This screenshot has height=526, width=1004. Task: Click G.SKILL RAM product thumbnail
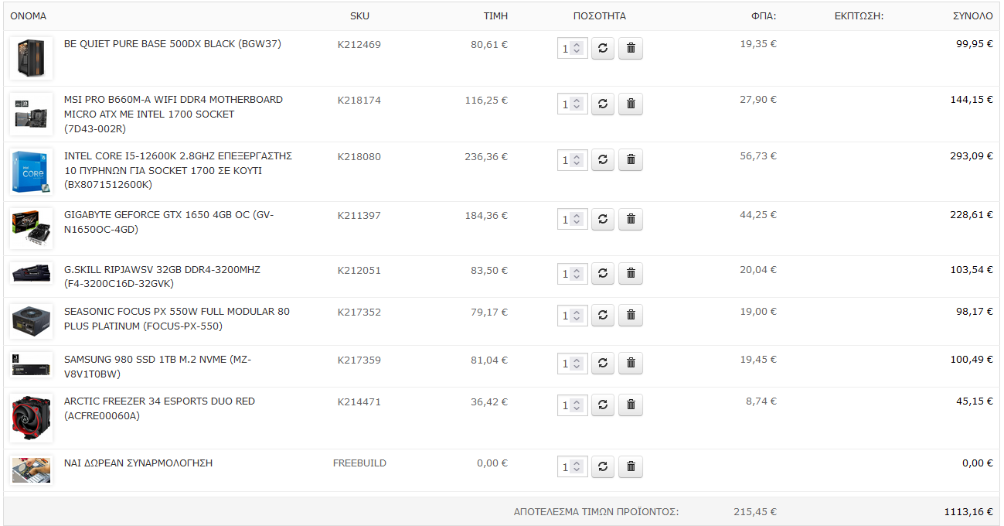click(x=31, y=274)
